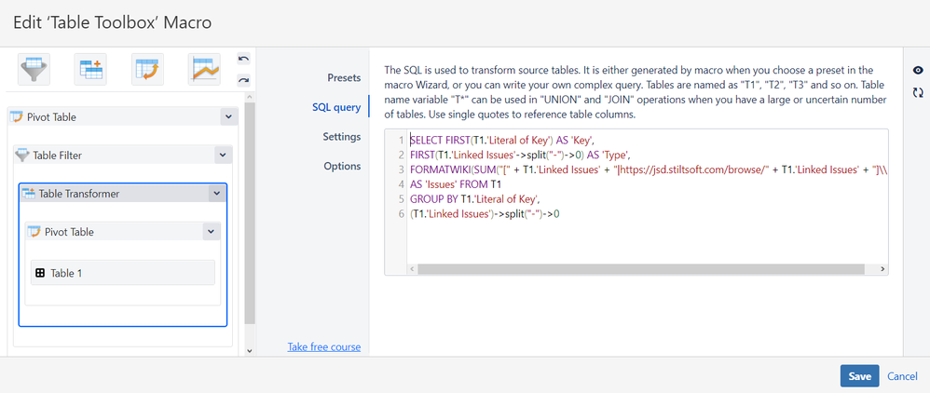Screen dimensions: 930x393
Task: Select Table 1 item
Action: (x=123, y=273)
